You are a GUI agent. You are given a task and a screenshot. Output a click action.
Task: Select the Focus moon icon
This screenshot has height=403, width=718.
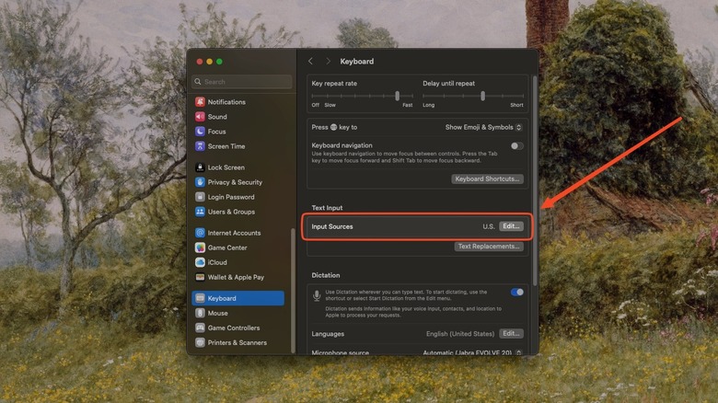(x=200, y=132)
